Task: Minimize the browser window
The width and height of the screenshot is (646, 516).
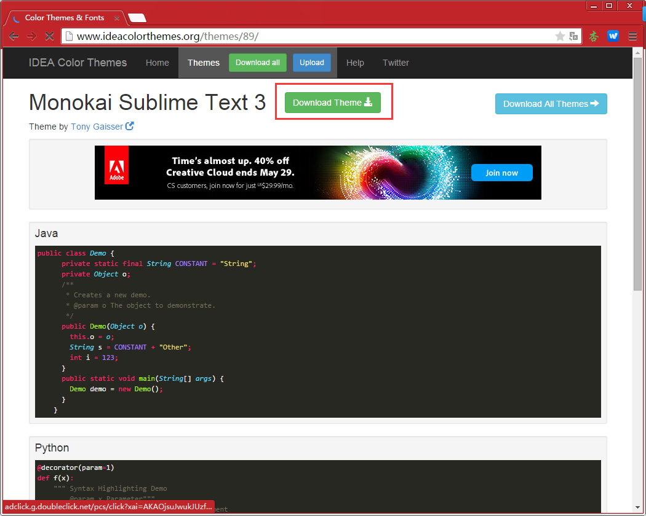Action: click(593, 6)
